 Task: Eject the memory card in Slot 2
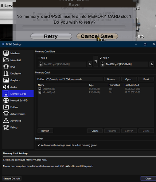click(x=152, y=64)
